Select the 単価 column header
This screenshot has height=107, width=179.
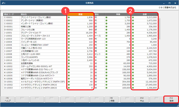pos(118,14)
